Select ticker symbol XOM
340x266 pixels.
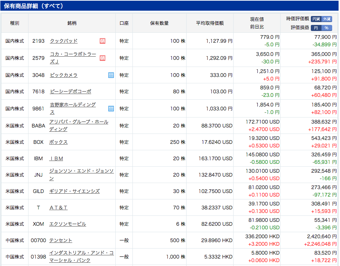pyautogui.click(x=38, y=224)
